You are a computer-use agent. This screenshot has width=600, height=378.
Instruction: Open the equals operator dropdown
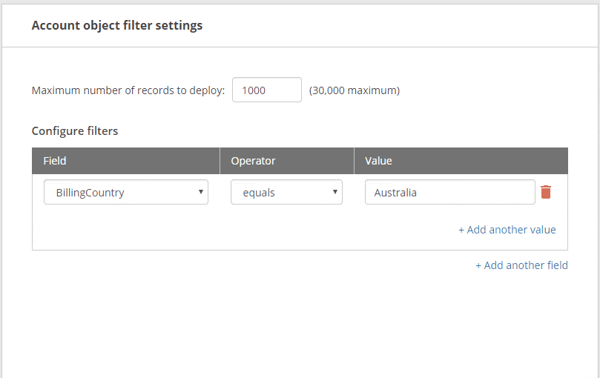286,192
